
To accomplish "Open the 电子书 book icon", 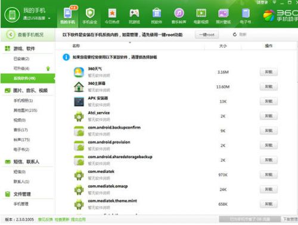I will 246,16.
